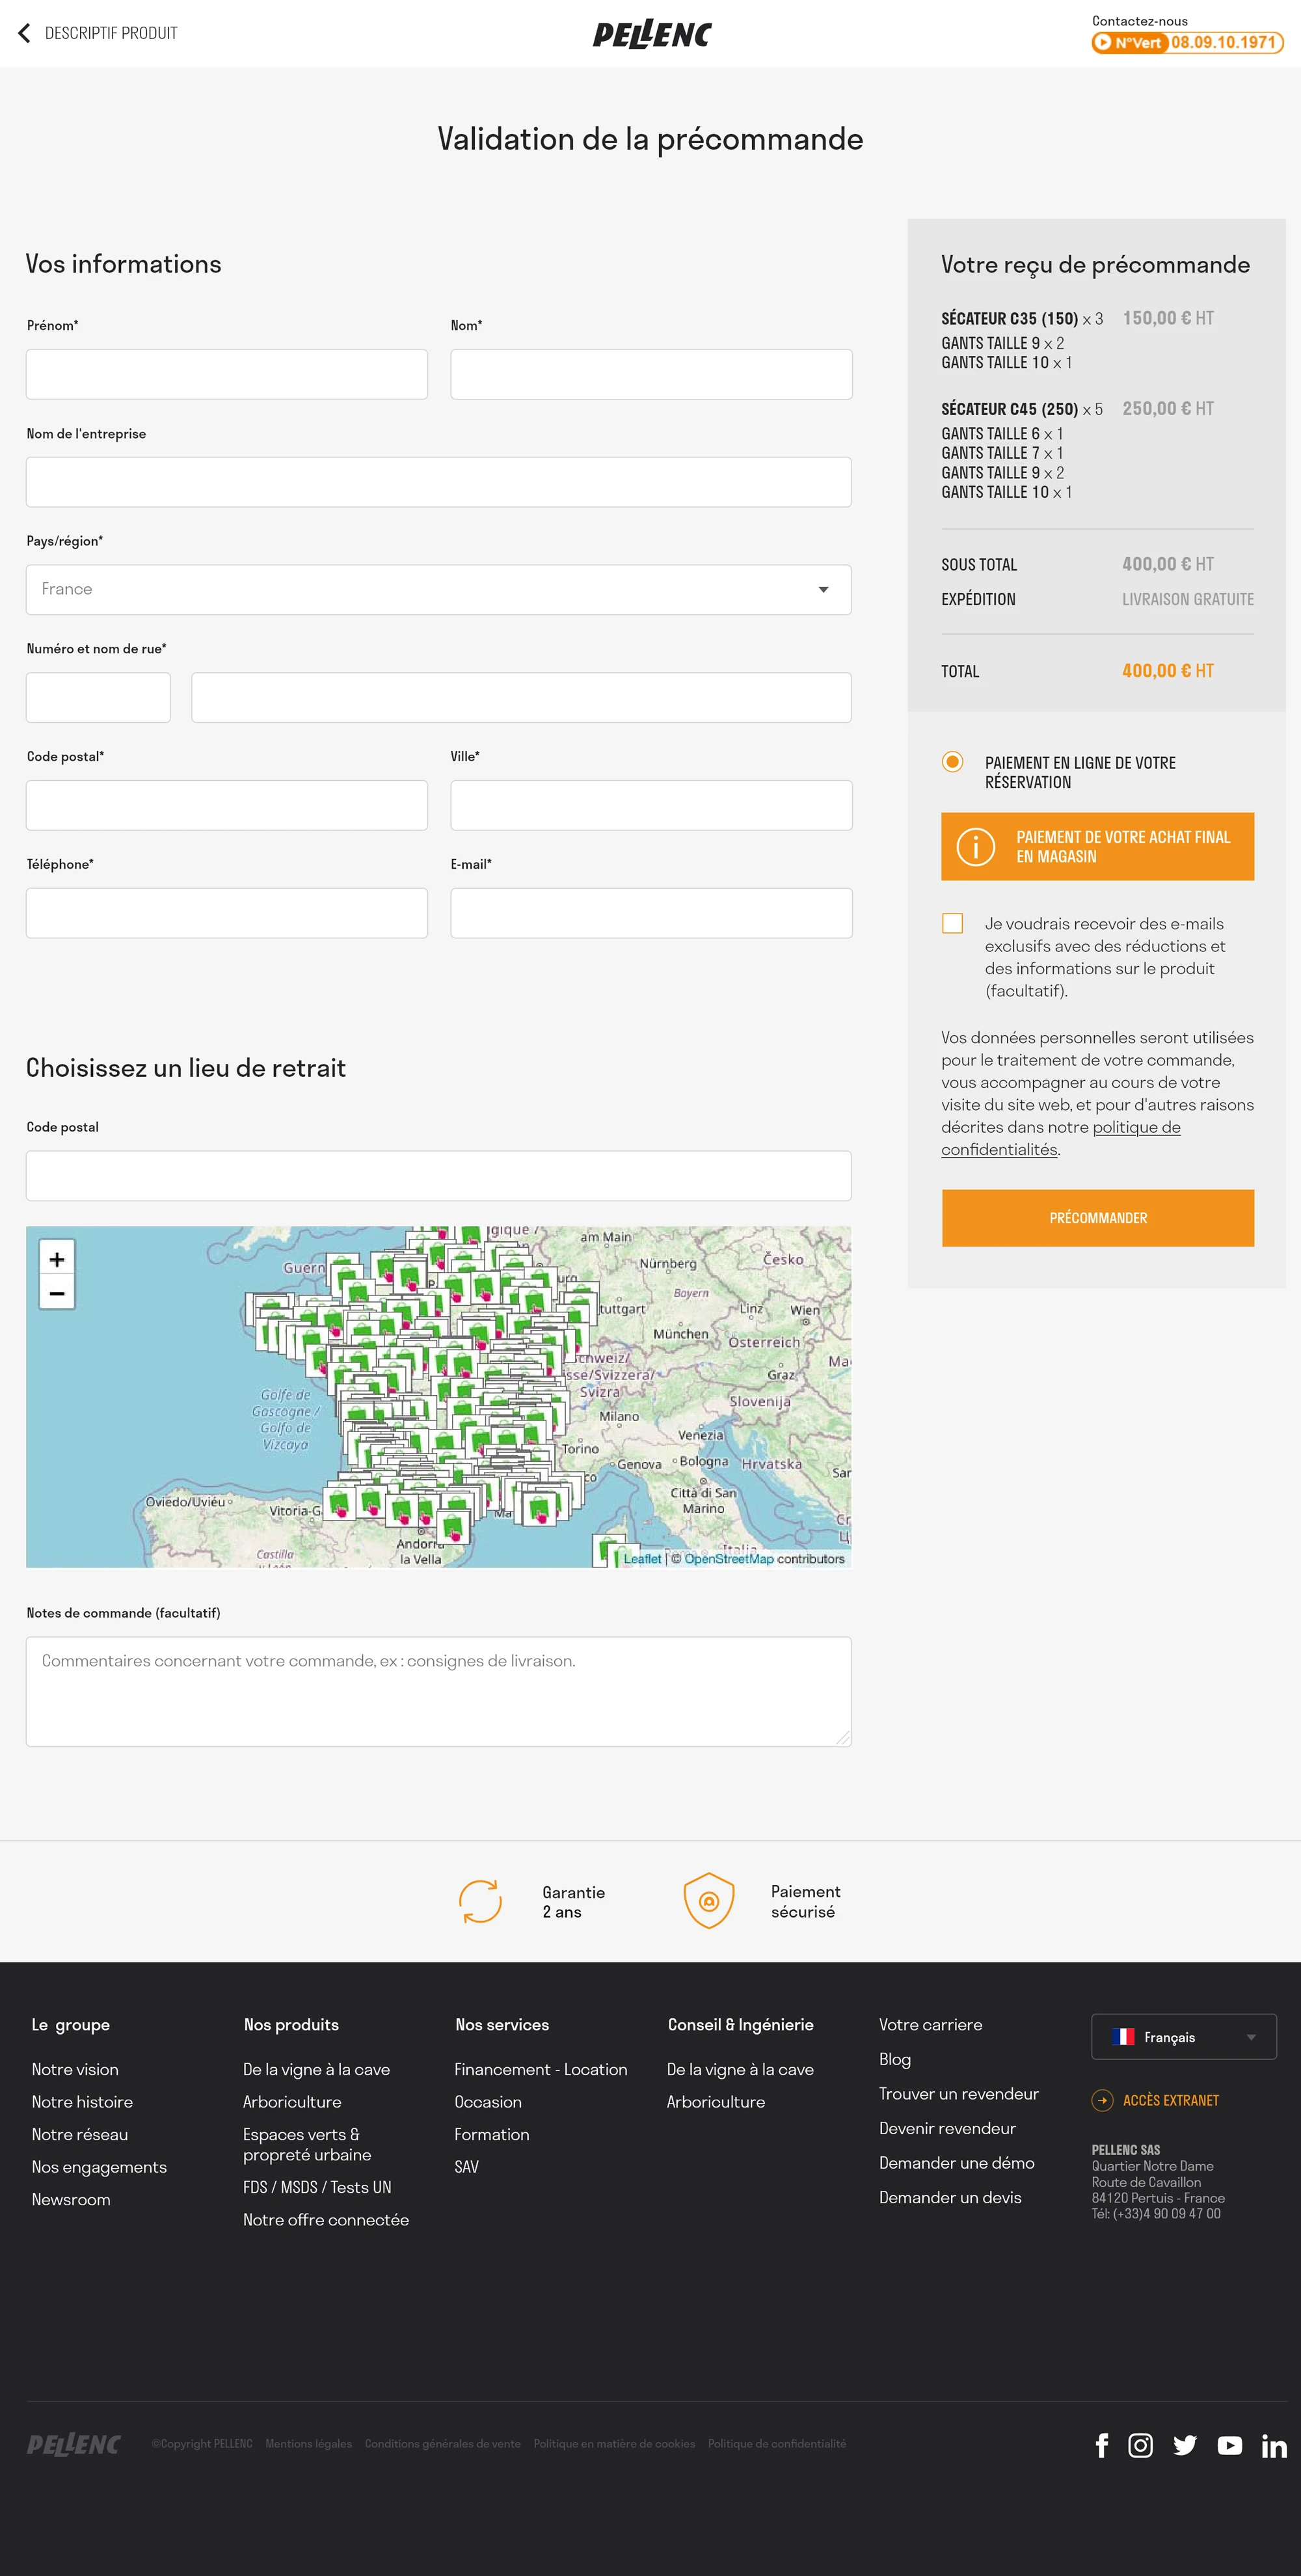Screen dimensions: 1301x2576
Task: Click the Précommander button
Action: (1097, 1218)
